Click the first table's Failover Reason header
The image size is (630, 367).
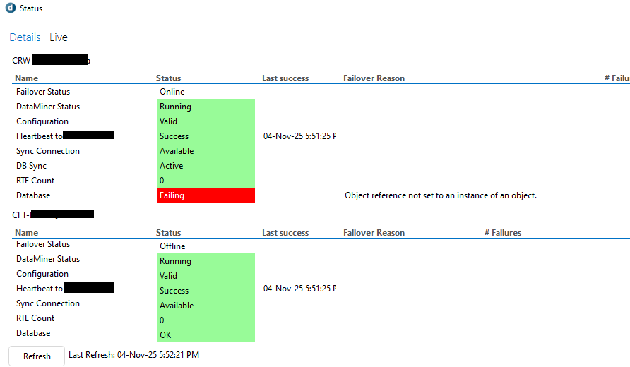[374, 78]
